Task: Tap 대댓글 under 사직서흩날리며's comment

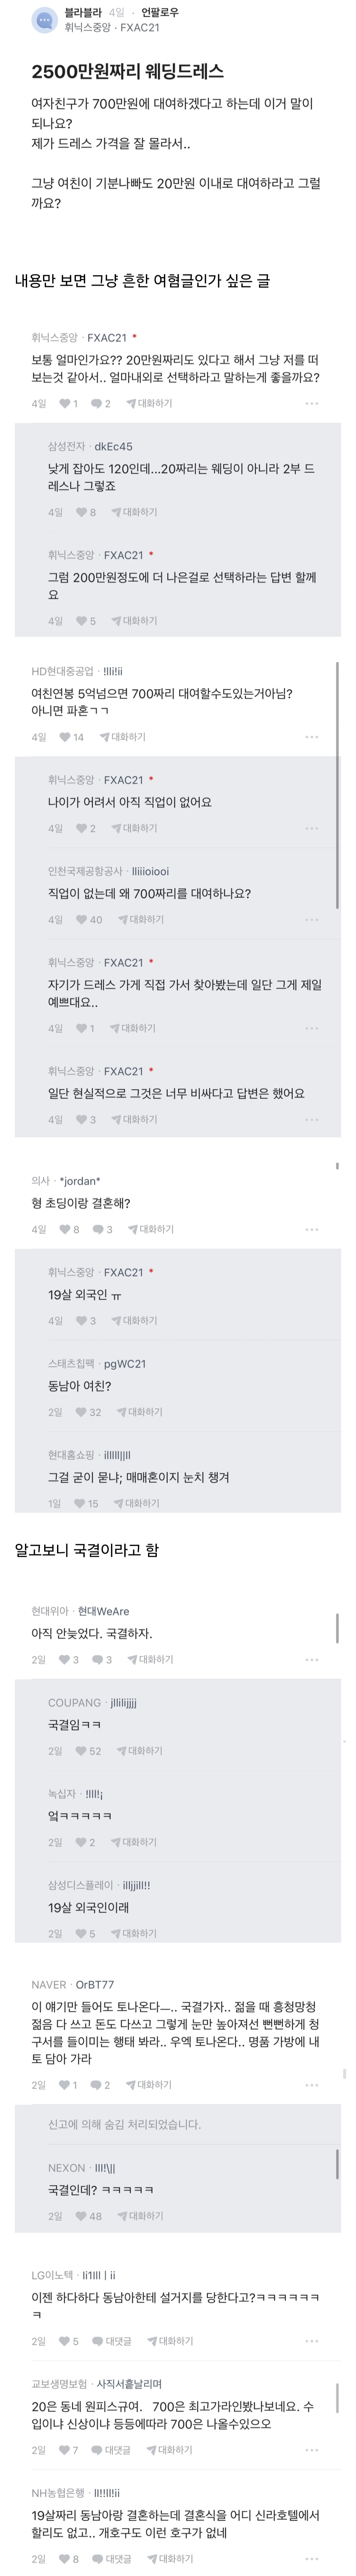Action: [118, 2450]
